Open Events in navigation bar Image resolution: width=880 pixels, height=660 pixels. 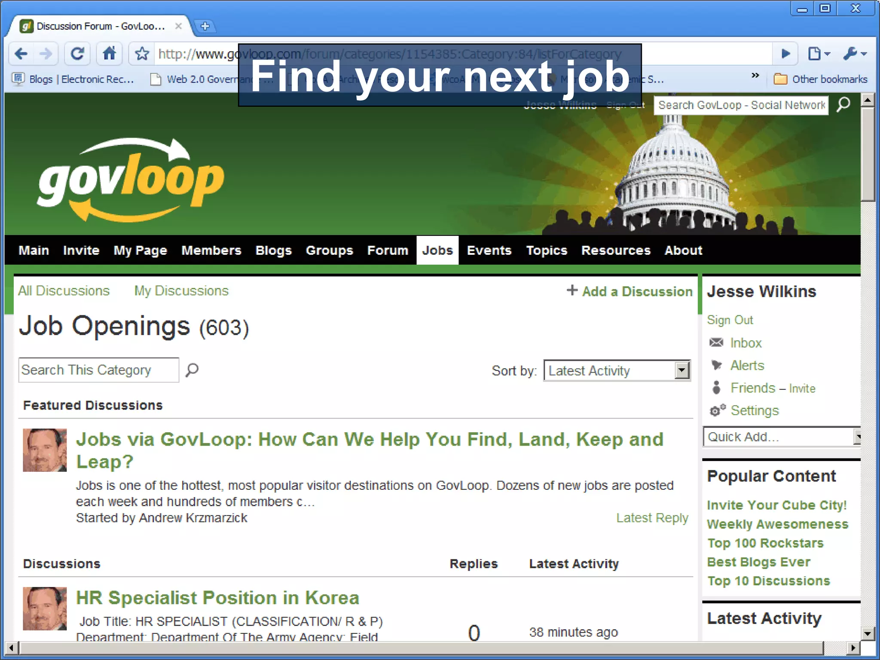coord(489,250)
